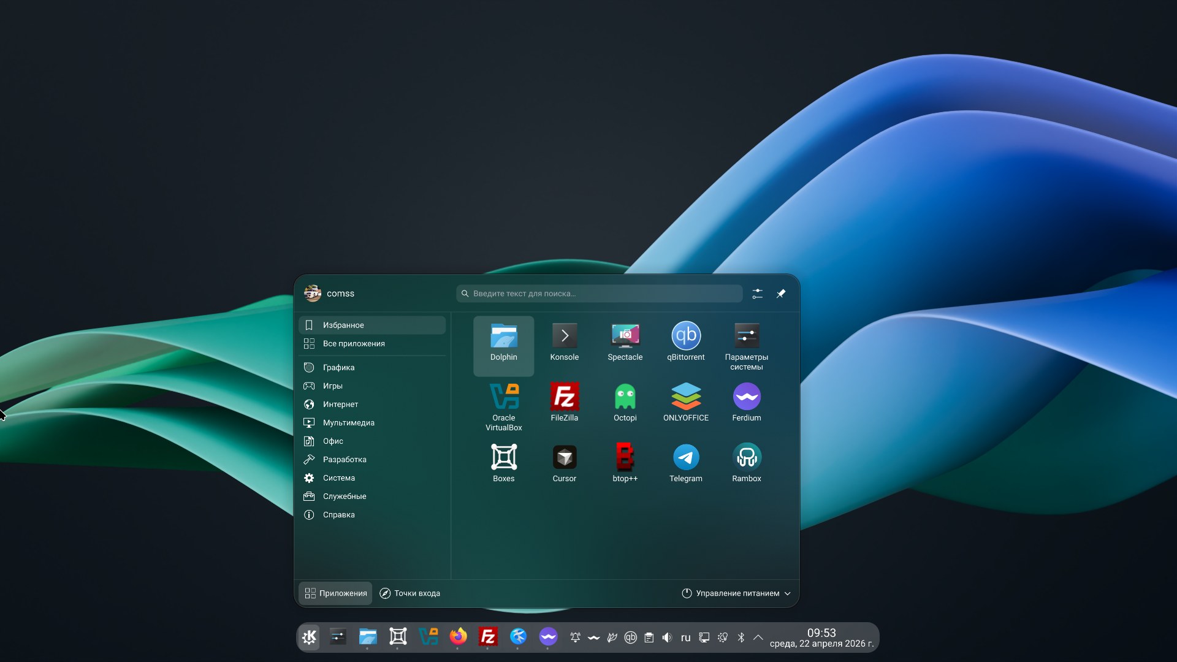Open Интернет category in sidebar
This screenshot has height=662, width=1177.
340,405
